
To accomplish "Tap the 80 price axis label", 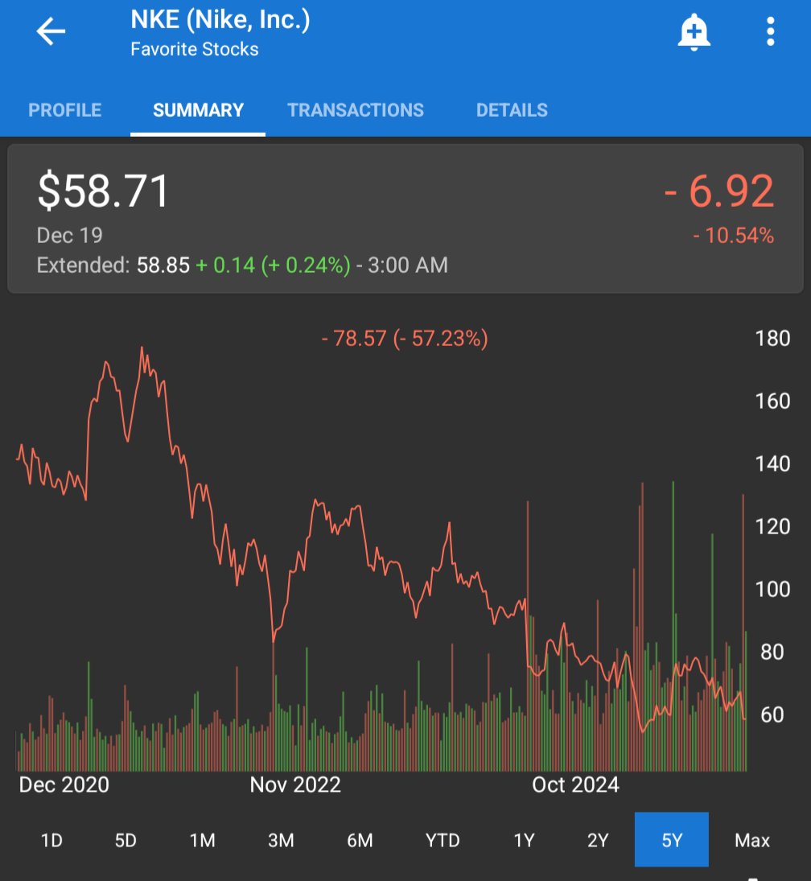I will pyautogui.click(x=772, y=653).
